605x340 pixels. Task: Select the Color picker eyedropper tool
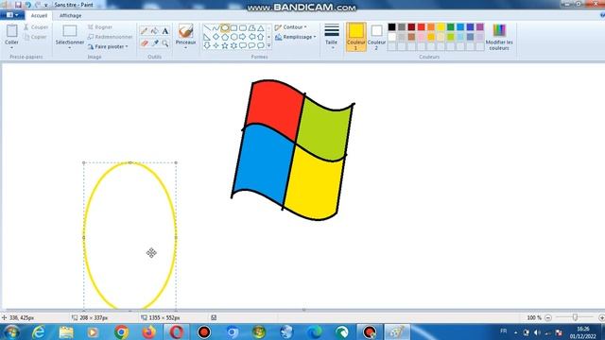coord(155,43)
